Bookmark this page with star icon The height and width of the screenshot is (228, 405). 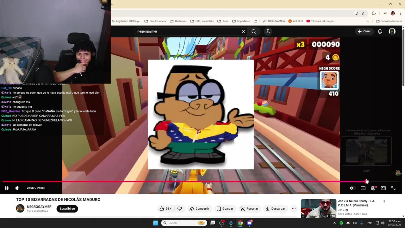(x=363, y=13)
